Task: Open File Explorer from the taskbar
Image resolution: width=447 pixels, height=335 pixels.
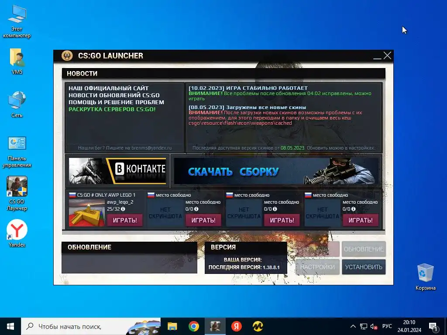Action: click(x=172, y=326)
